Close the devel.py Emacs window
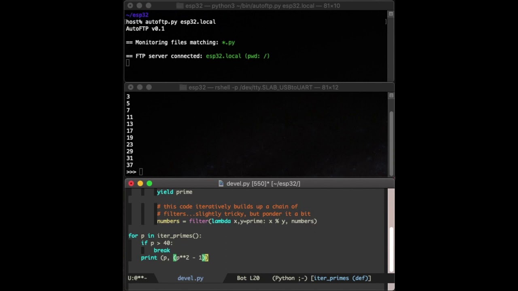Image resolution: width=518 pixels, height=291 pixels. tap(131, 183)
